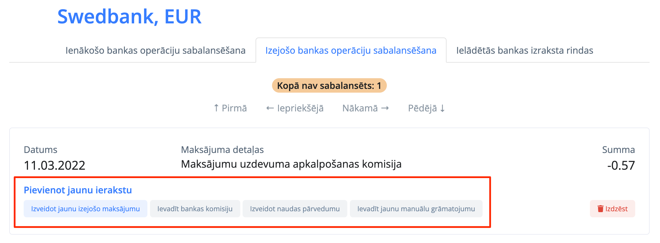Click the Swedbank, EUR heading
Image resolution: width=660 pixels, height=243 pixels.
coord(129,16)
